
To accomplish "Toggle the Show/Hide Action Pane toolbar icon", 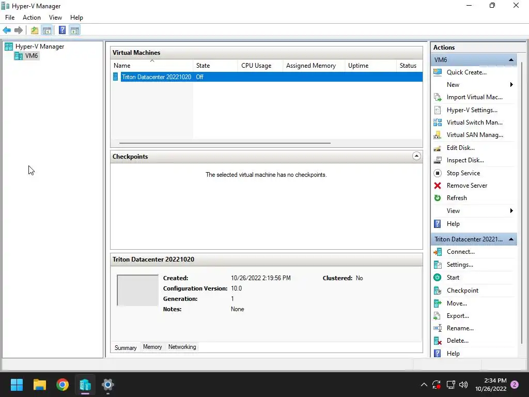I will click(75, 30).
